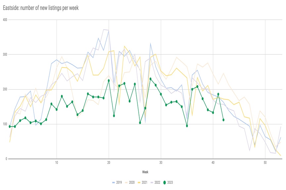Click the 2023 data point at week 21
The image size is (286, 190).
114,116
